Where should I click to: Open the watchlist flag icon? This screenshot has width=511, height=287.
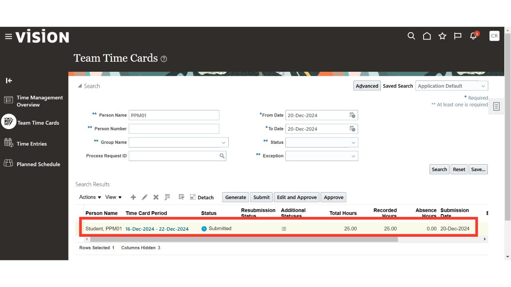coord(458,36)
